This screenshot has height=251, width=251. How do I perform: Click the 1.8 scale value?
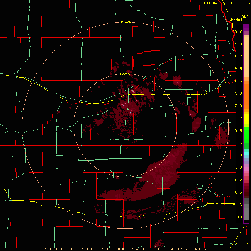[238, 155]
